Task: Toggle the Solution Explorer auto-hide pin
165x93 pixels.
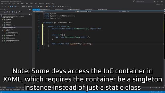Action: (x=29, y=10)
